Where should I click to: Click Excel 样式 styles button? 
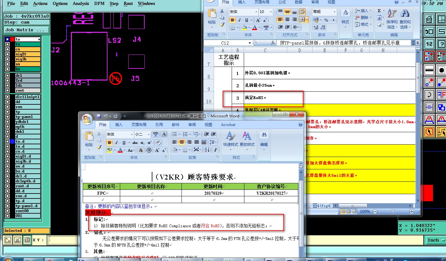tap(345, 18)
